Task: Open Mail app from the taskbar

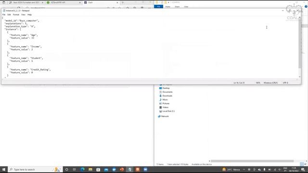Action: pos(106,170)
